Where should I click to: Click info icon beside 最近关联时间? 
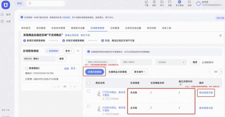tap(181, 84)
